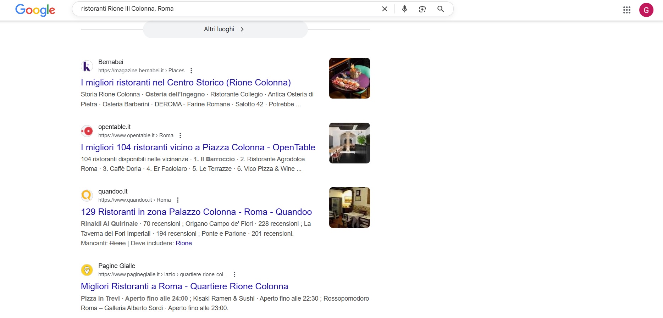Click the OpenTable result restaurant thumbnail

(x=349, y=143)
